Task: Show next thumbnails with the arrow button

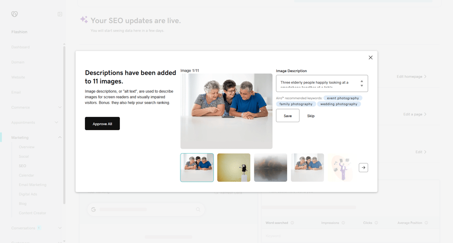Action: click(363, 168)
